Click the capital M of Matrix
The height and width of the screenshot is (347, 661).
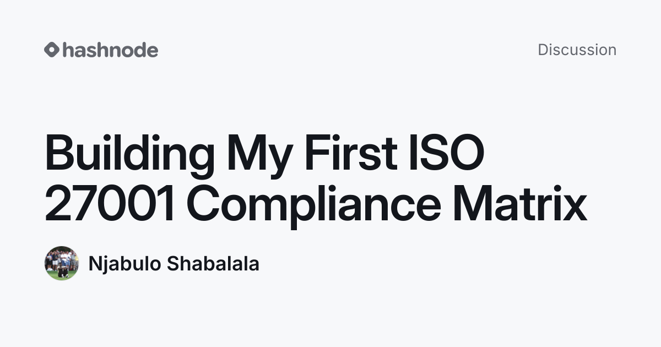[474, 204]
